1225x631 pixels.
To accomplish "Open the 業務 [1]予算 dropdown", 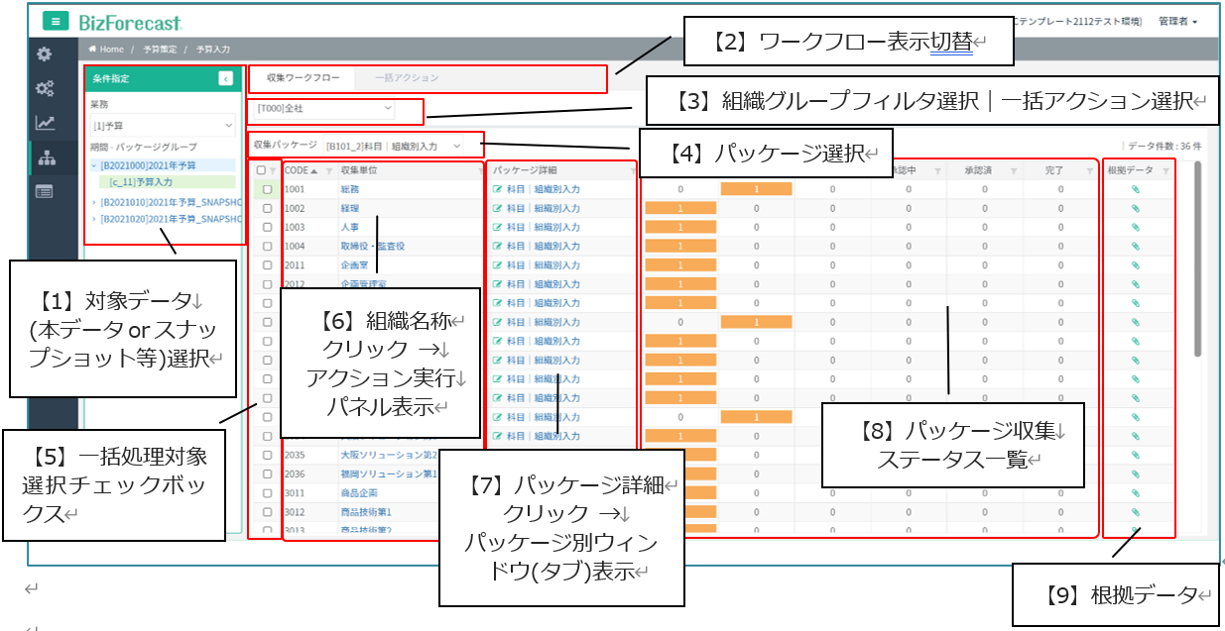I will click(163, 126).
